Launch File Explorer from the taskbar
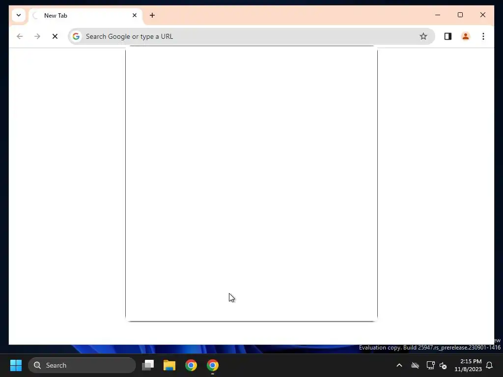 (x=169, y=365)
